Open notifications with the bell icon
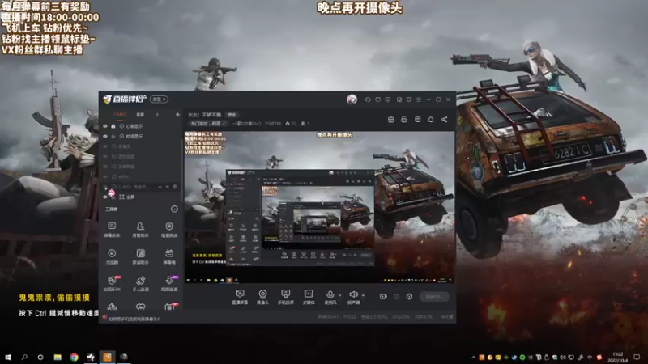648x364 pixels. click(x=431, y=119)
